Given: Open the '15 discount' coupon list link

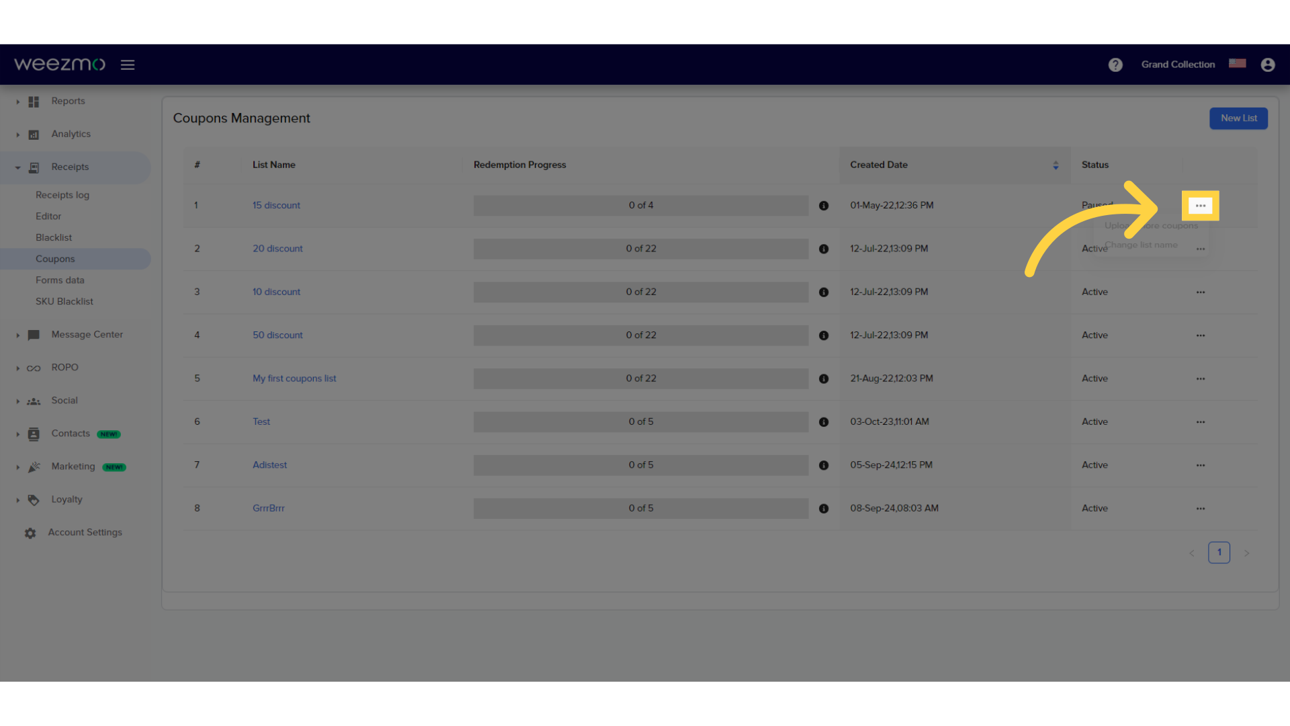Looking at the screenshot, I should coord(275,205).
